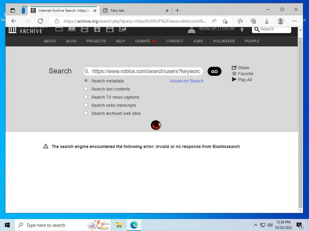309x231 pixels.
Task: Open browser Downloads icon
Action: click(267, 21)
